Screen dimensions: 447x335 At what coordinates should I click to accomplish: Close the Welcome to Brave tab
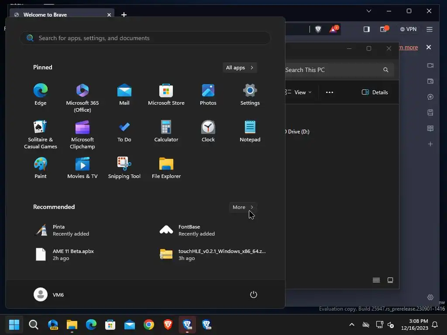[x=109, y=15]
